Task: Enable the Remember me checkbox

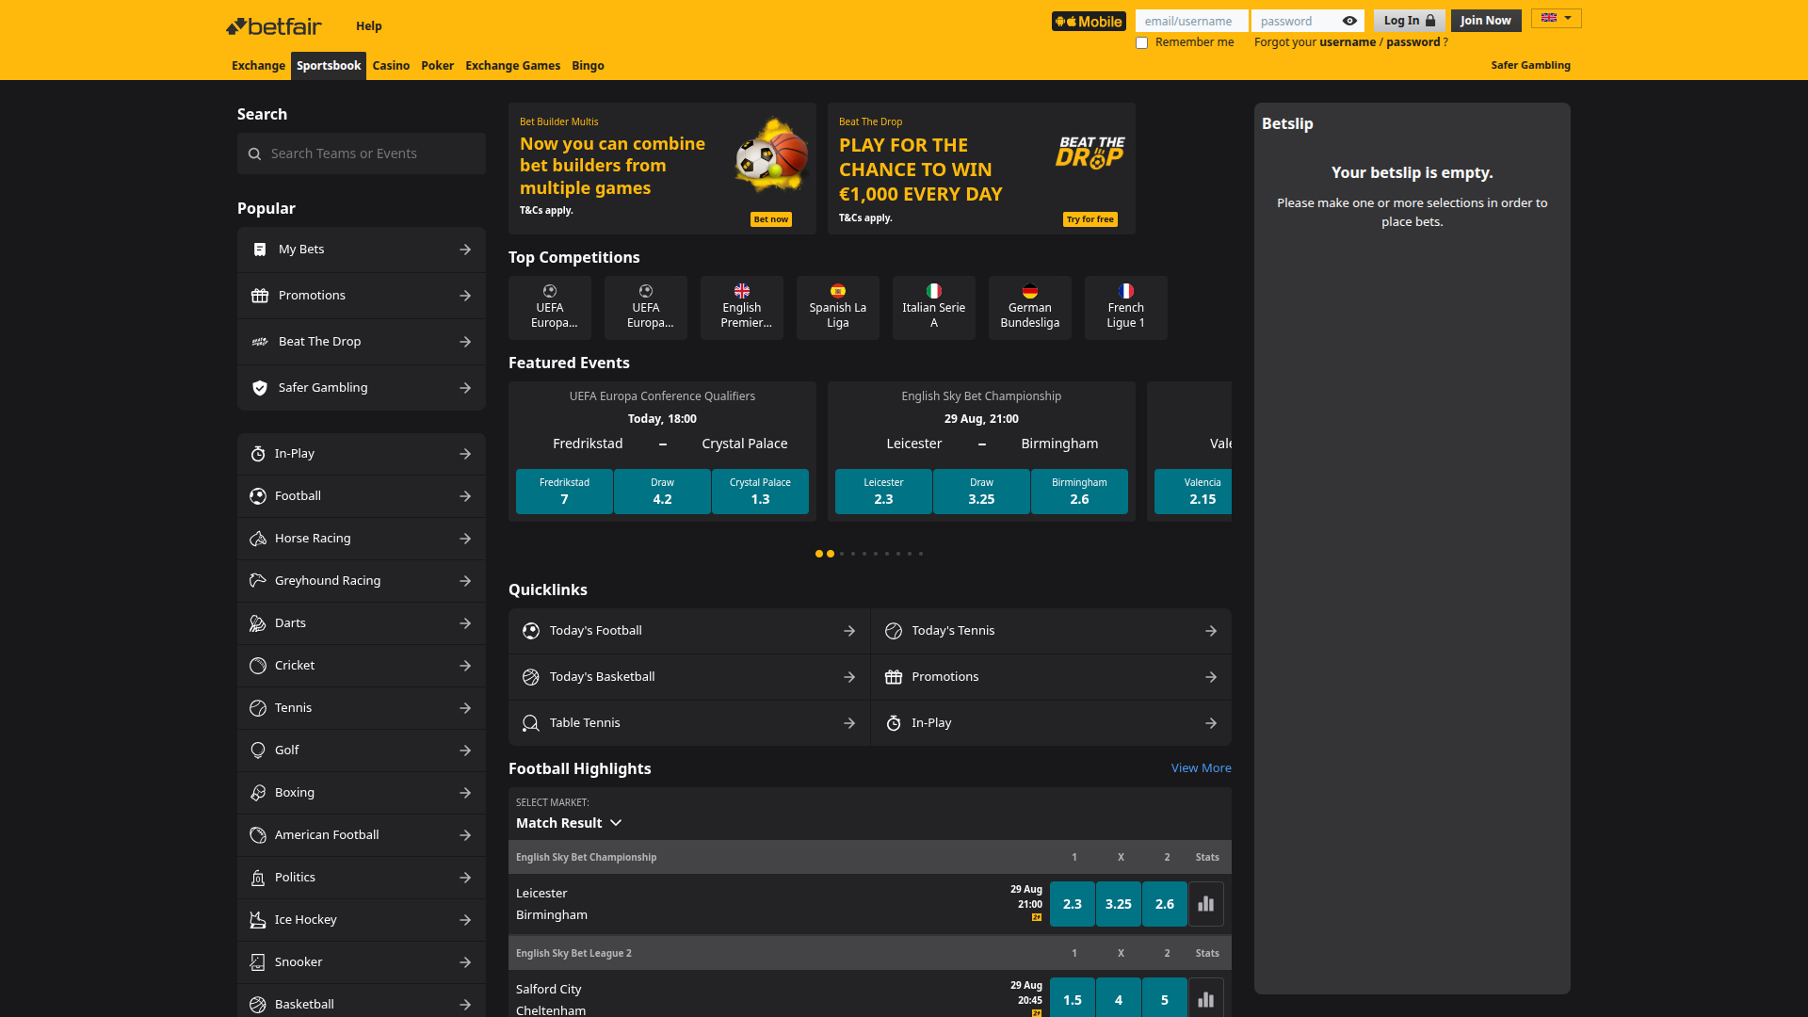Action: pyautogui.click(x=1142, y=42)
